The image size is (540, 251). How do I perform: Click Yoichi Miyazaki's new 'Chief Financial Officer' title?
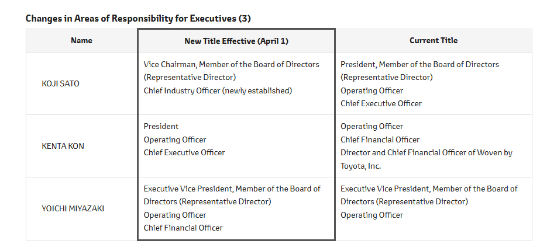(183, 228)
